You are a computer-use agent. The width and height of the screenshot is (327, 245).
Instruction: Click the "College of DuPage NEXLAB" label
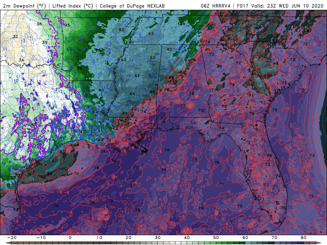click(x=132, y=6)
